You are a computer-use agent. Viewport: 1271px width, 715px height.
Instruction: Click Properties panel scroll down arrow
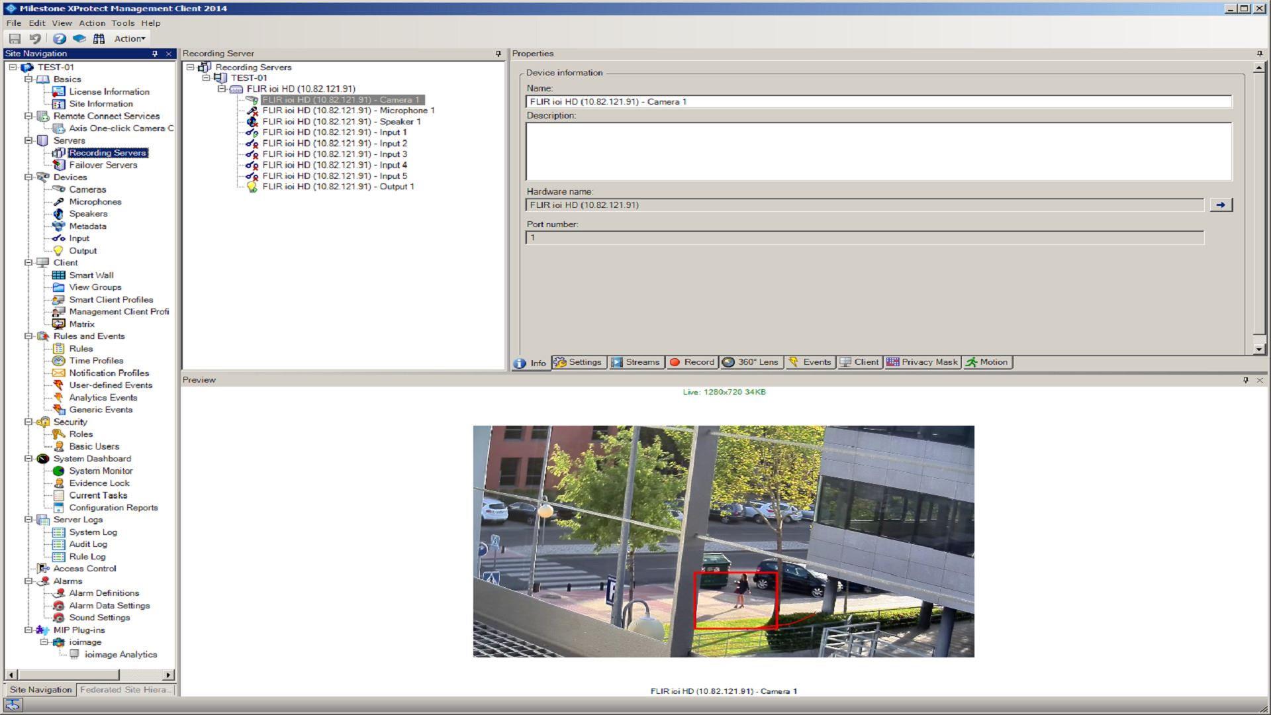(x=1259, y=349)
